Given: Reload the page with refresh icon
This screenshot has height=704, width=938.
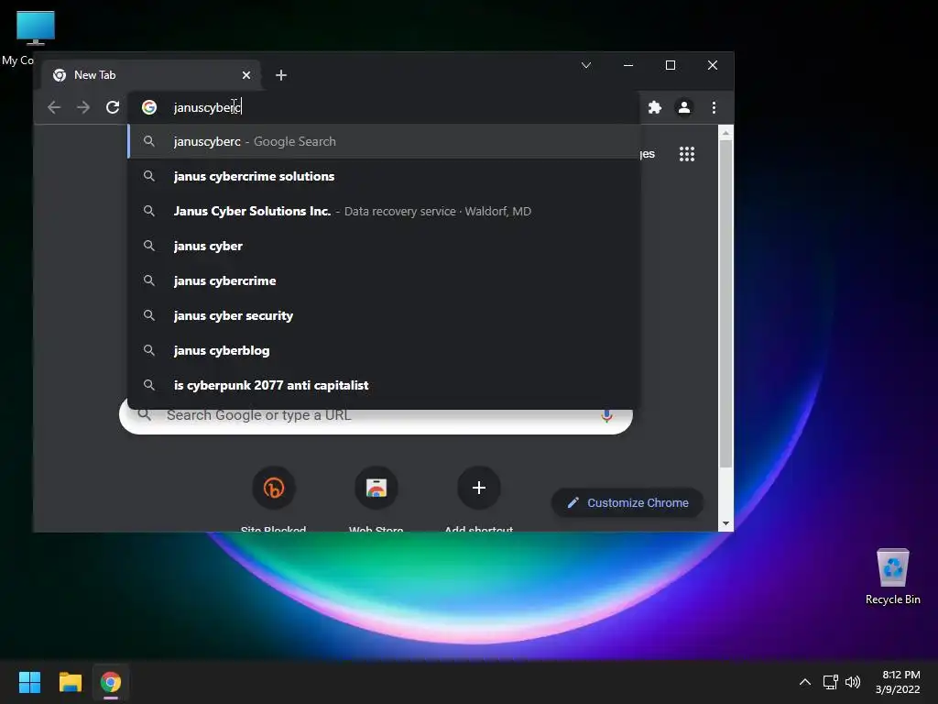Looking at the screenshot, I should 113,107.
